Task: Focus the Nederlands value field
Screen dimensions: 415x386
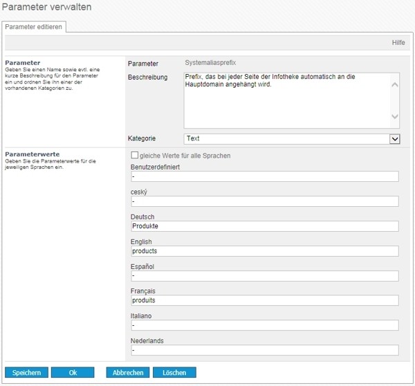Action: 264,350
